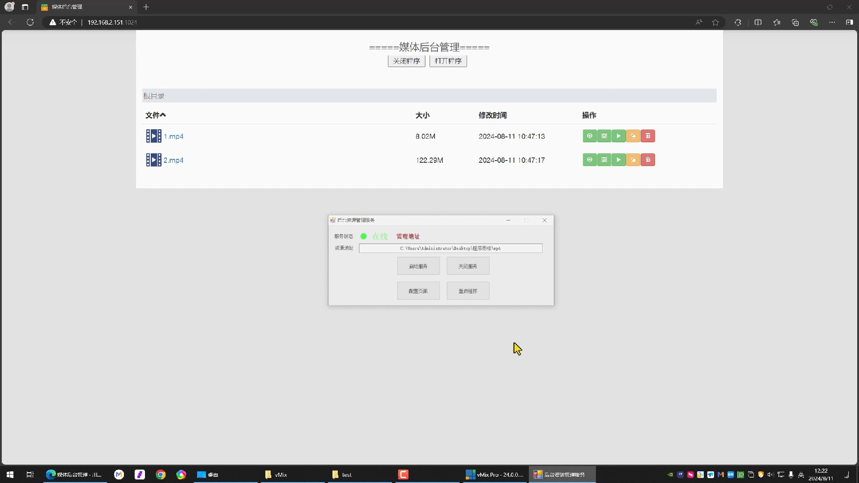Screen dimensions: 859x483
Task: Close the 媒体后台管理 browser tab
Action: pos(131,7)
